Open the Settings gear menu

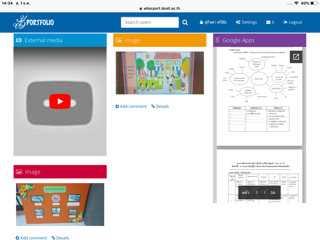click(x=246, y=22)
